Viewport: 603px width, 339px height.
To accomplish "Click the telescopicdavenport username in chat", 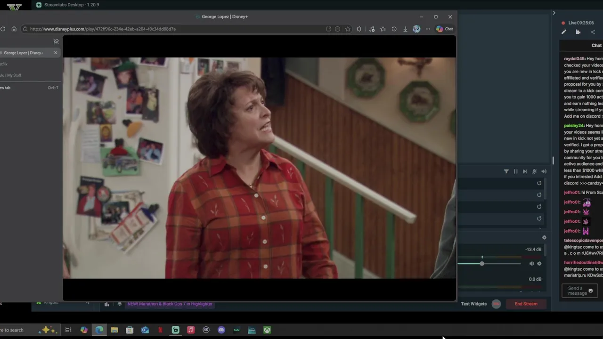I will point(583,241).
